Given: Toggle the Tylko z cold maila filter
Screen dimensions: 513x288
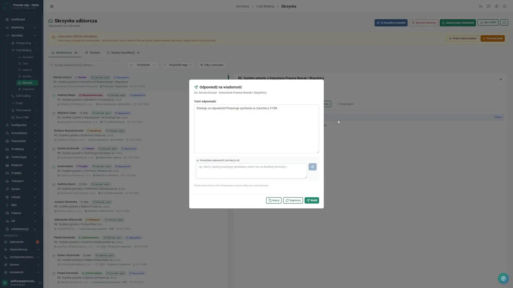Looking at the screenshot, I should point(212,65).
